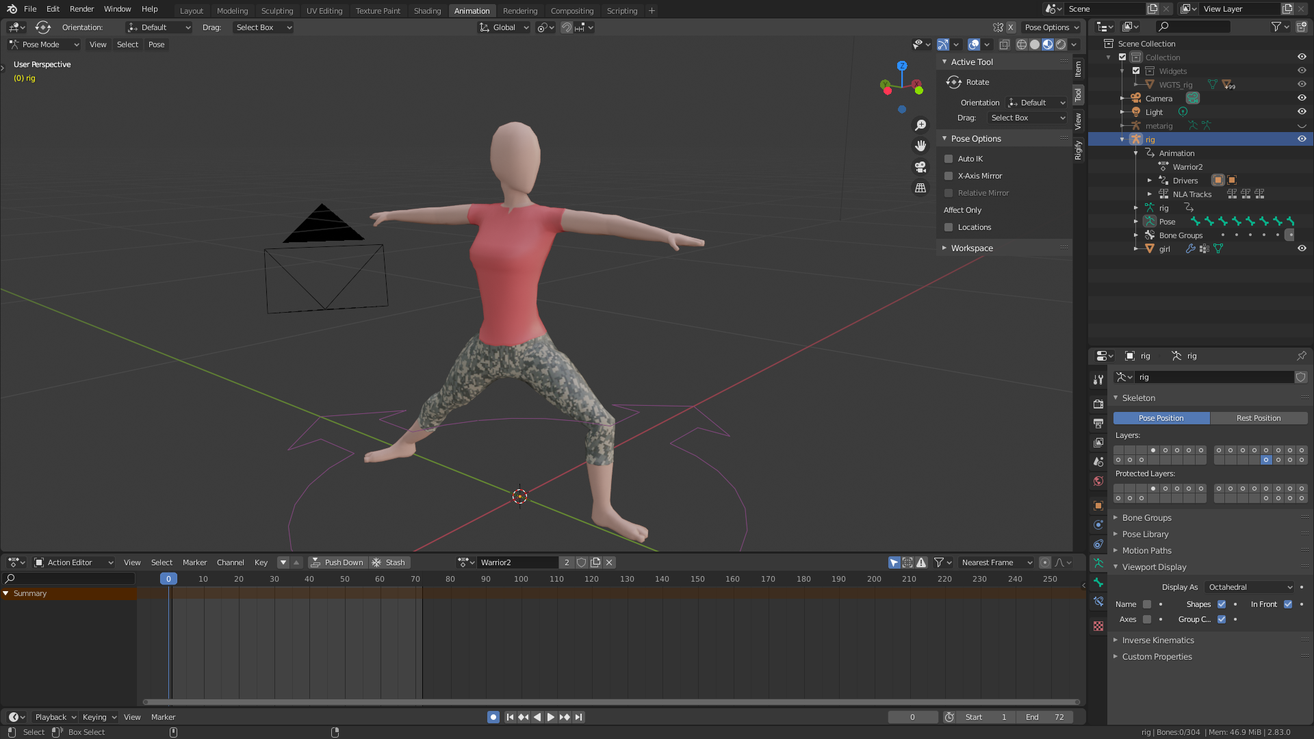The height and width of the screenshot is (739, 1314).
Task: Switch to the Sculpting workspace tab
Action: 276,10
